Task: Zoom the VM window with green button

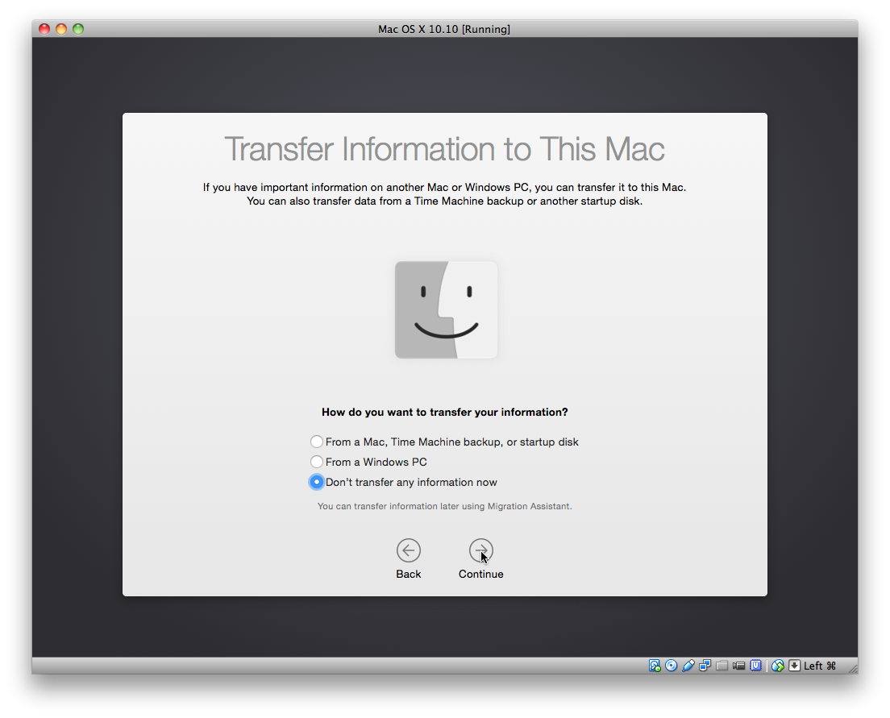Action: [78, 29]
